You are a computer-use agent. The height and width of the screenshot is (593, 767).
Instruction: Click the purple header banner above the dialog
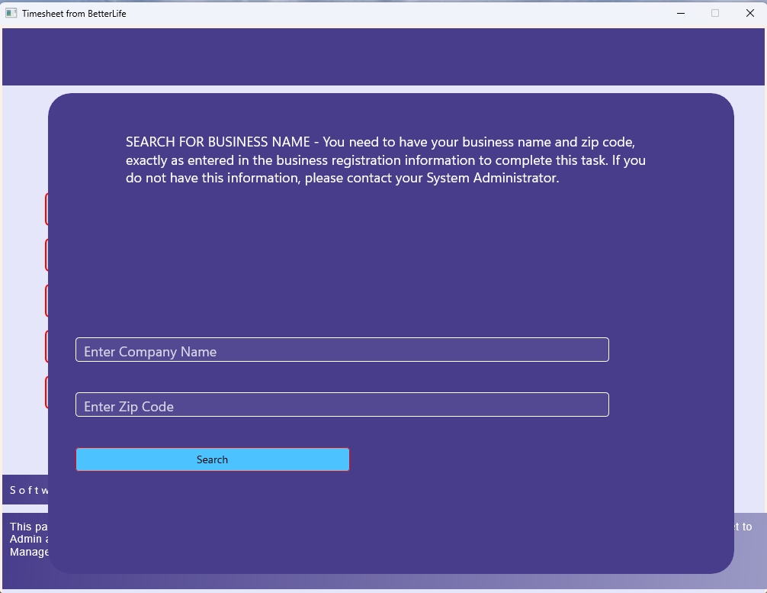click(383, 57)
